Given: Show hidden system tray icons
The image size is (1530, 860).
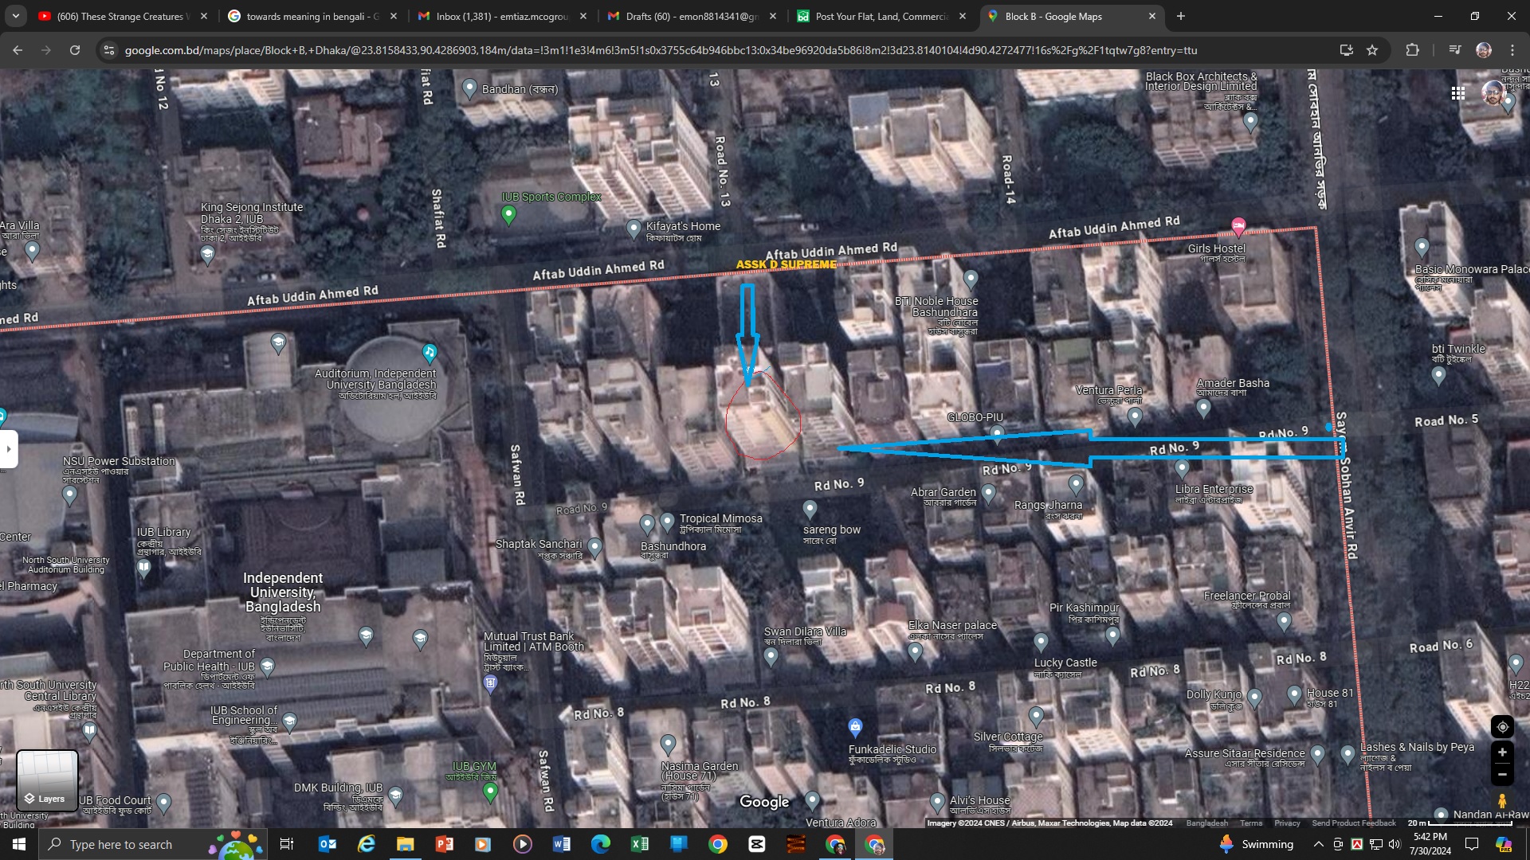Looking at the screenshot, I should (1318, 844).
